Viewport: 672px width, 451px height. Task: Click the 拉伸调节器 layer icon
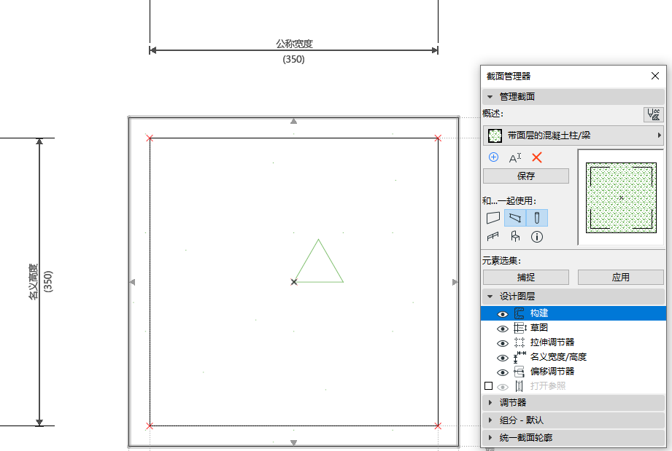pyautogui.click(x=519, y=342)
